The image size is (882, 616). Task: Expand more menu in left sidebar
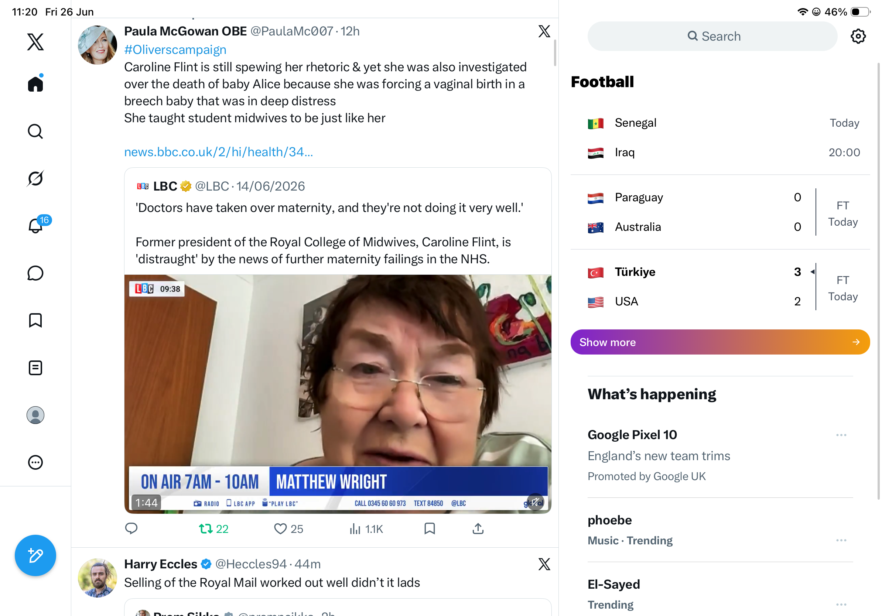click(35, 462)
